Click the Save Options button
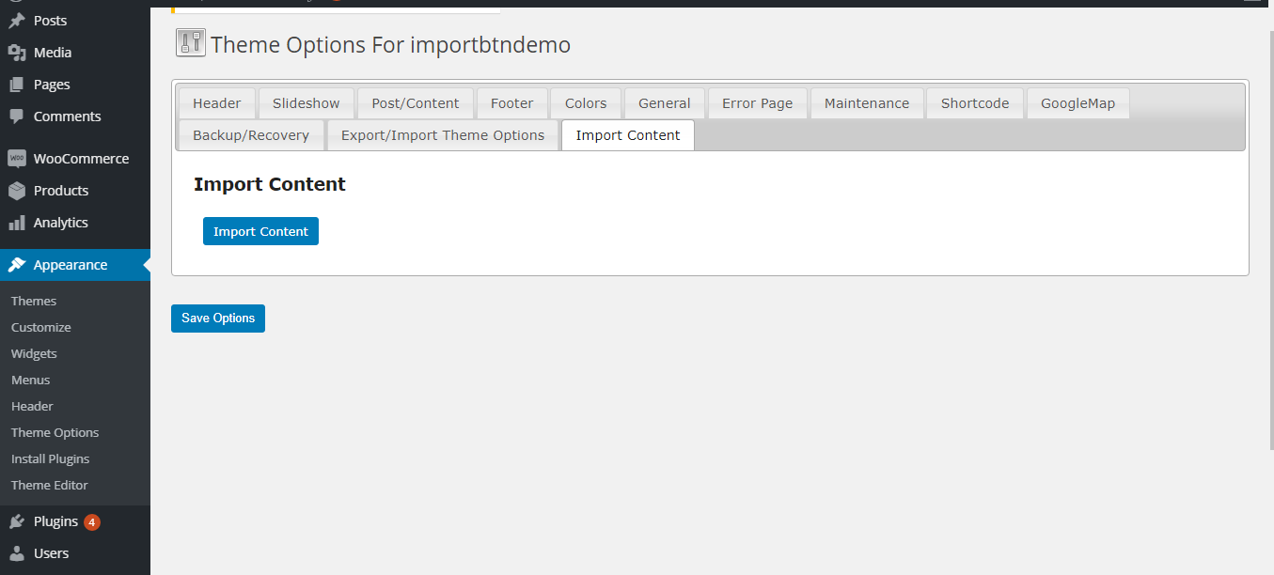The height and width of the screenshot is (575, 1274). [x=218, y=319]
